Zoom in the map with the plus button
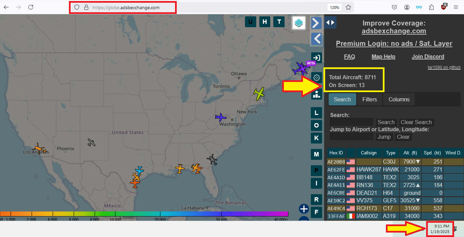This screenshot has width=464, height=237. coord(304,209)
